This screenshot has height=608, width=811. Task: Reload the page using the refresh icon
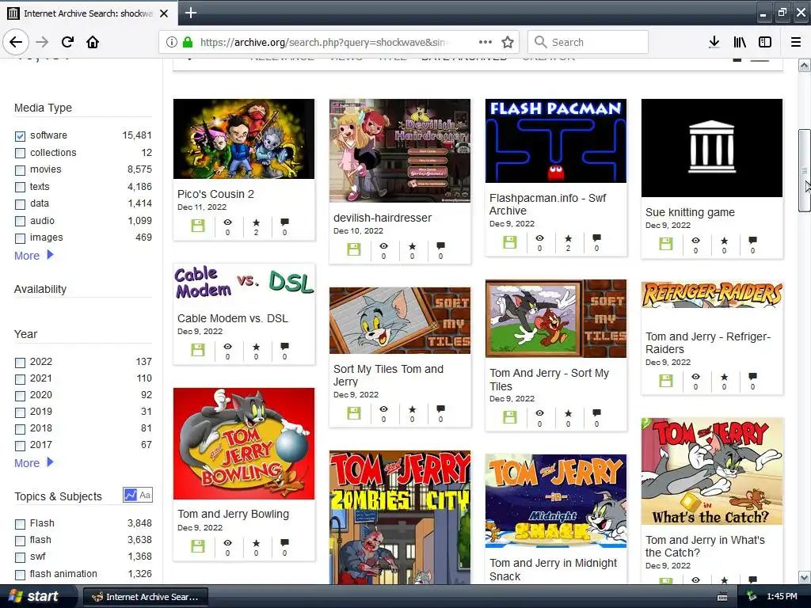(67, 42)
